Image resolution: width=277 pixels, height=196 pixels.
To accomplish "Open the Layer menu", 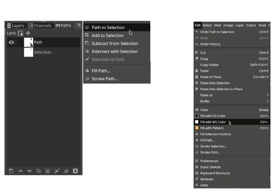I will pyautogui.click(x=240, y=25).
